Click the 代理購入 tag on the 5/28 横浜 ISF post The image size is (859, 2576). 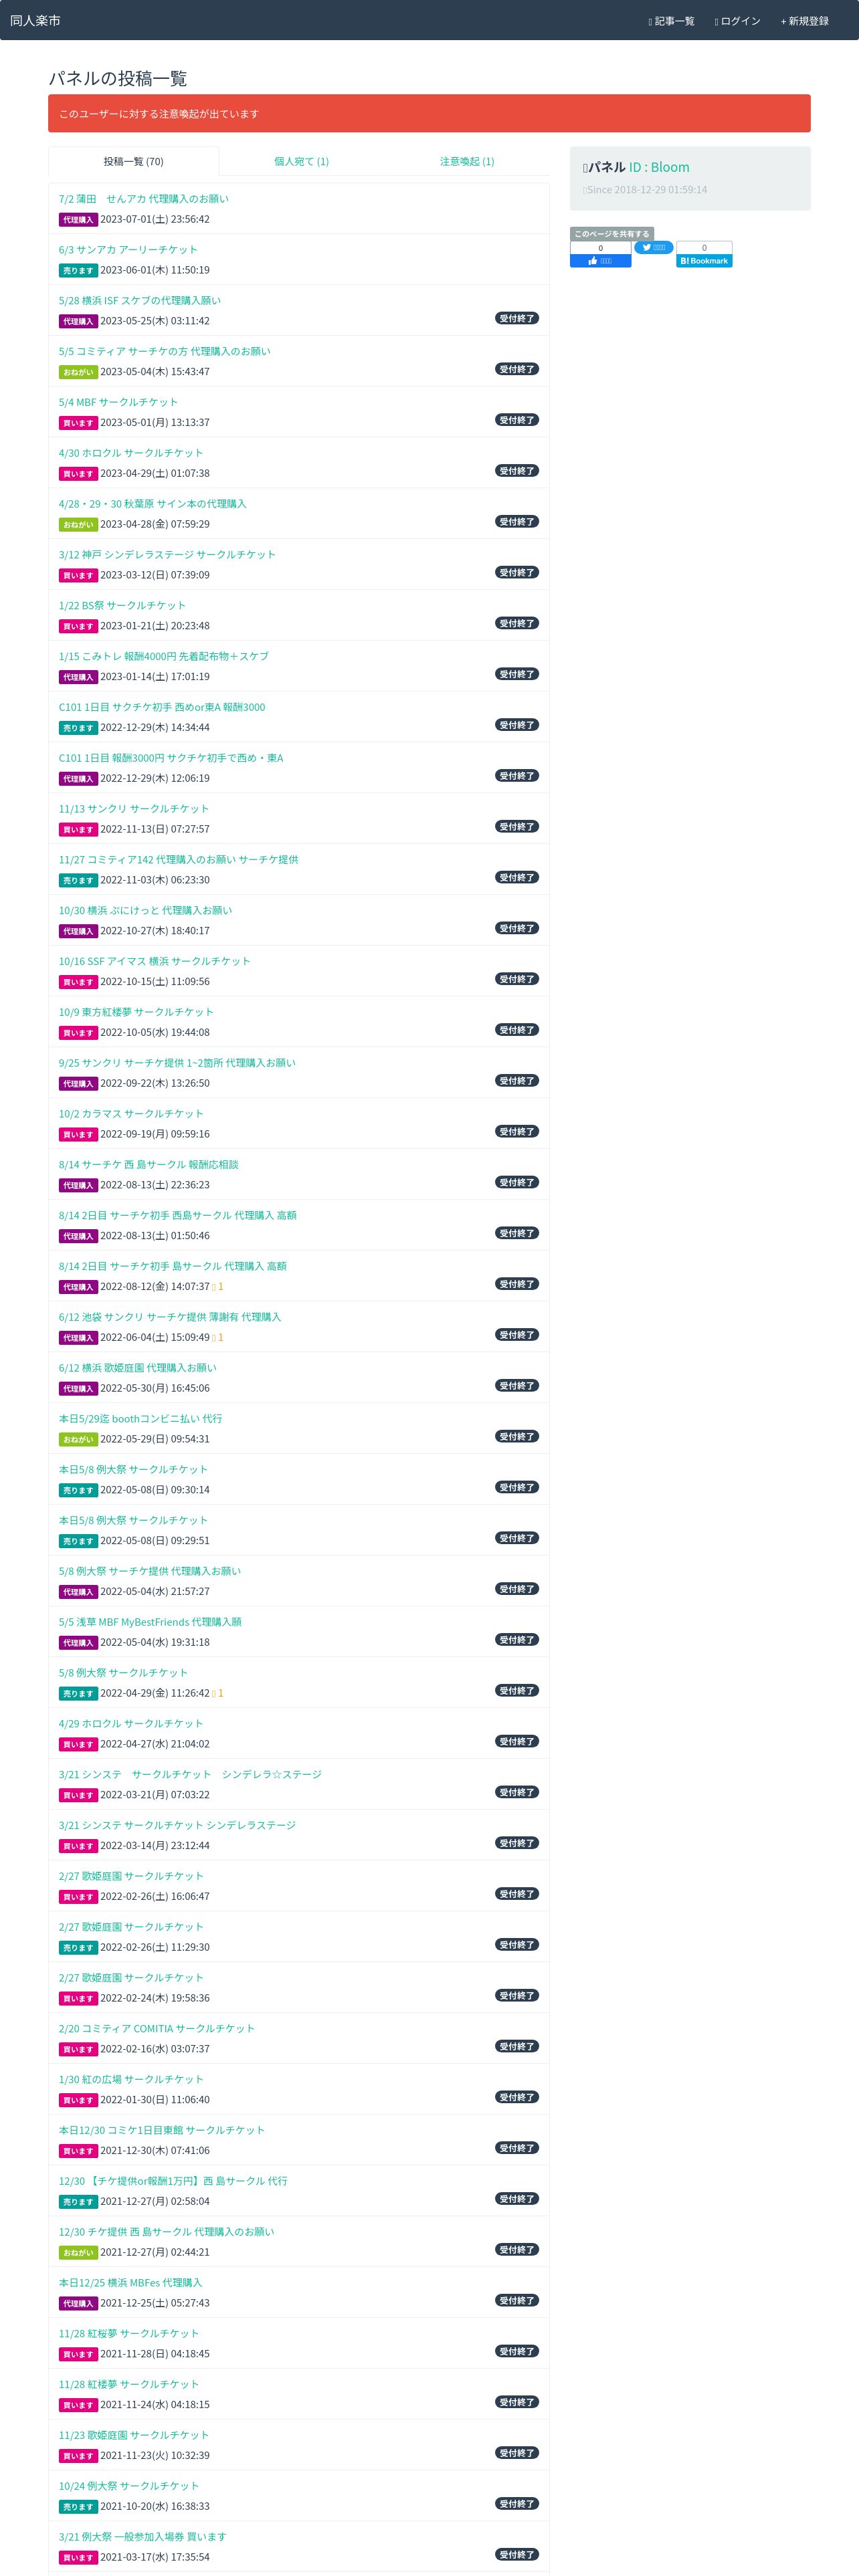(78, 321)
